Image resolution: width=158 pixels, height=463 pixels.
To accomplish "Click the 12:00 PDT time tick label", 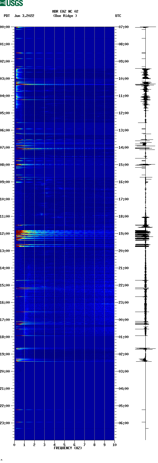I will coord(5,234).
